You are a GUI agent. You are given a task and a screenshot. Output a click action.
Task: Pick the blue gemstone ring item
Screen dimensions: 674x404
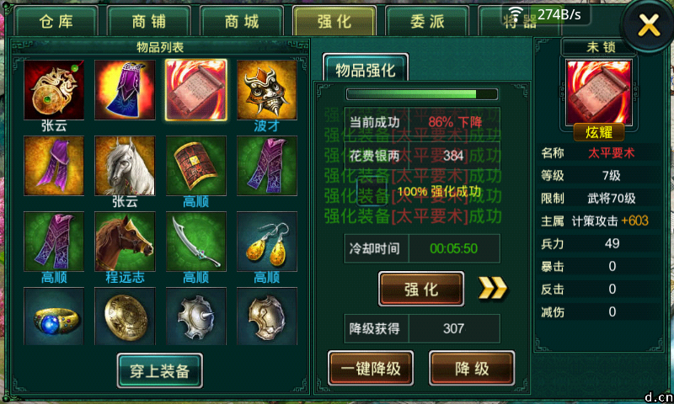(x=54, y=316)
